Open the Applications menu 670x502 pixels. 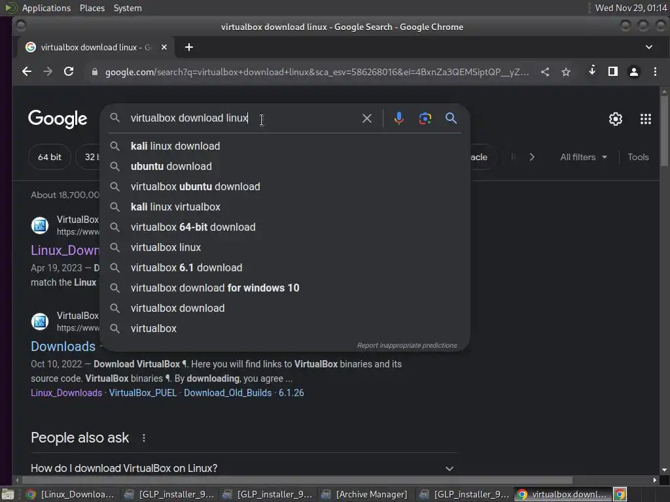[46, 8]
